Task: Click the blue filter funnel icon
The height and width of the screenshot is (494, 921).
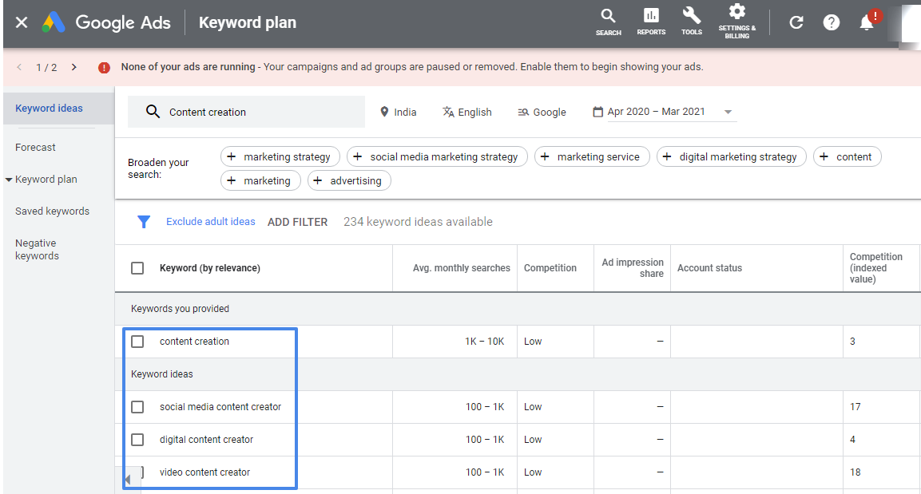Action: pos(144,221)
